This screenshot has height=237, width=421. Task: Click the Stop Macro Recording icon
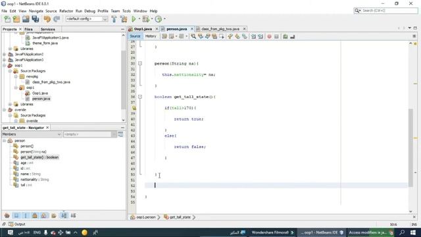point(276,36)
